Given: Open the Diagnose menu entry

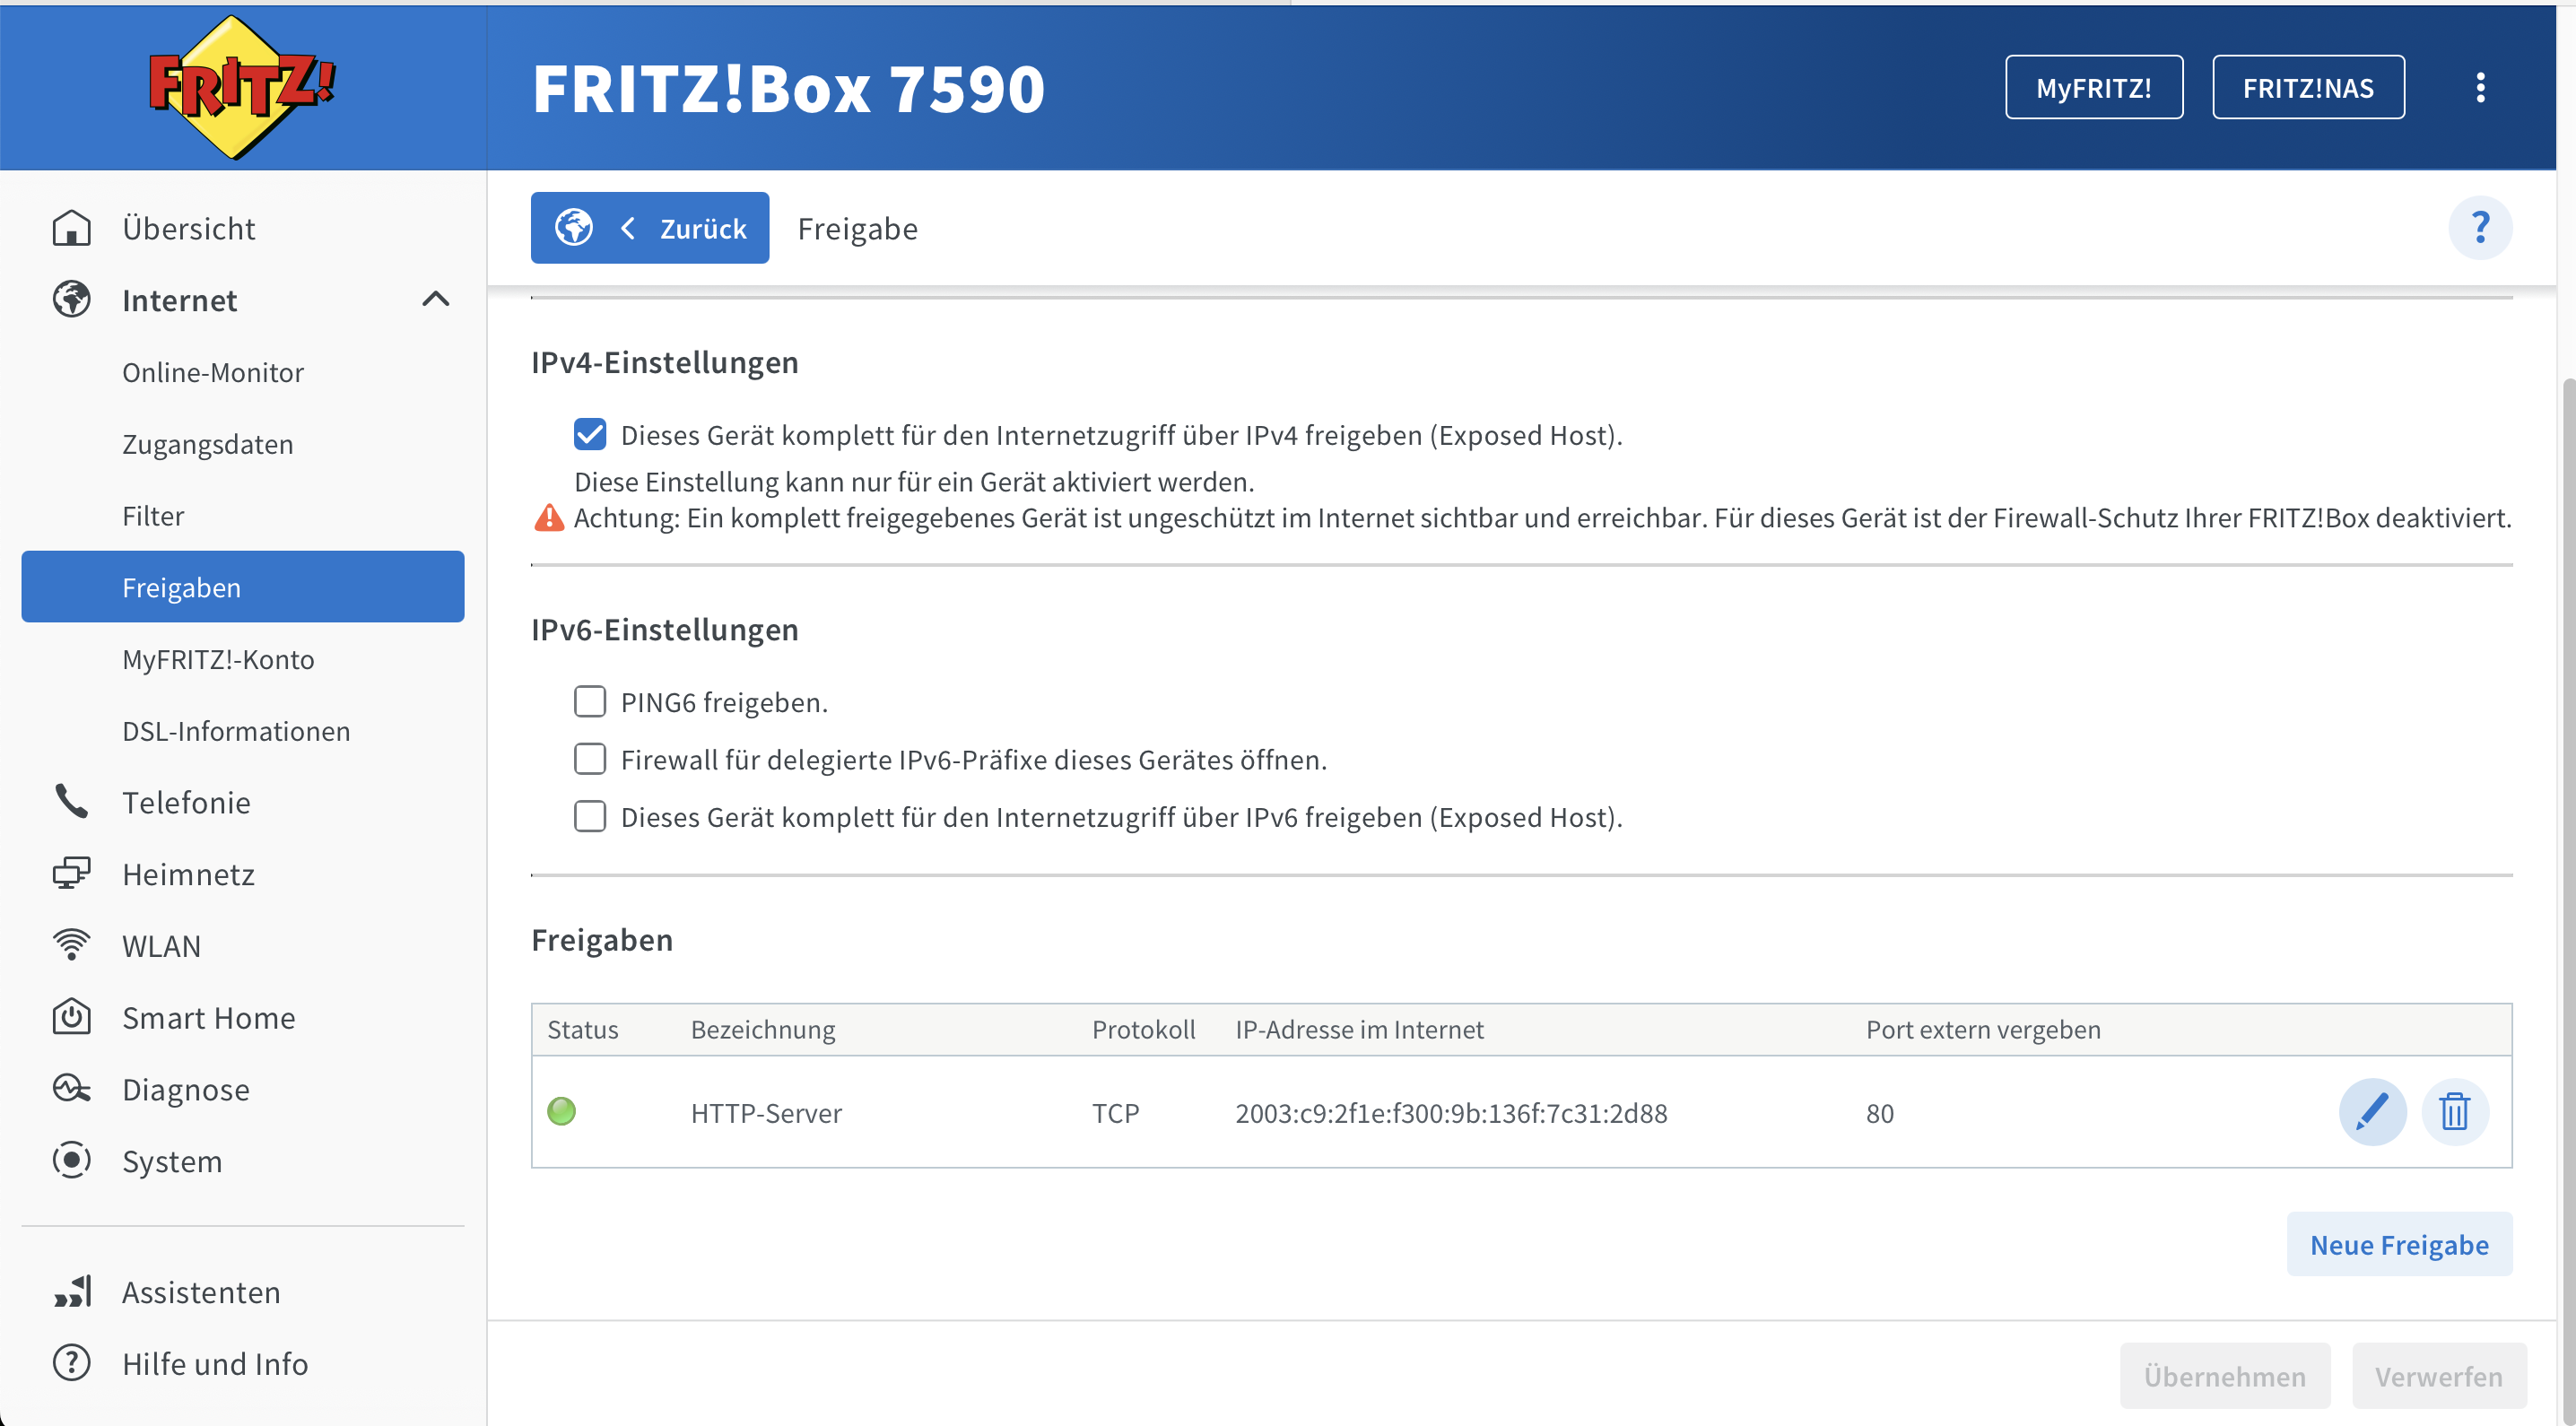Looking at the screenshot, I should point(186,1089).
